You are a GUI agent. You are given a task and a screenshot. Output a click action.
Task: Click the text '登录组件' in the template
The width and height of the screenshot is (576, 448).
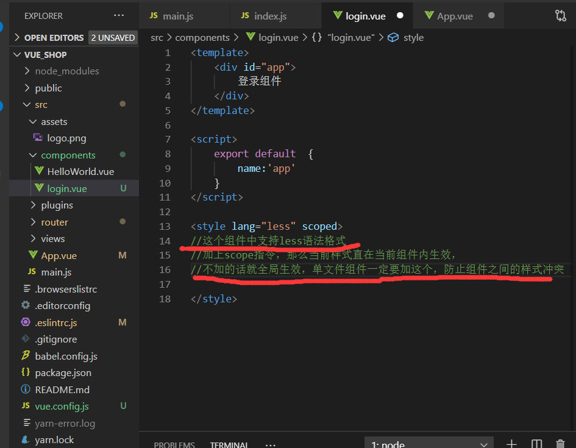coord(260,81)
